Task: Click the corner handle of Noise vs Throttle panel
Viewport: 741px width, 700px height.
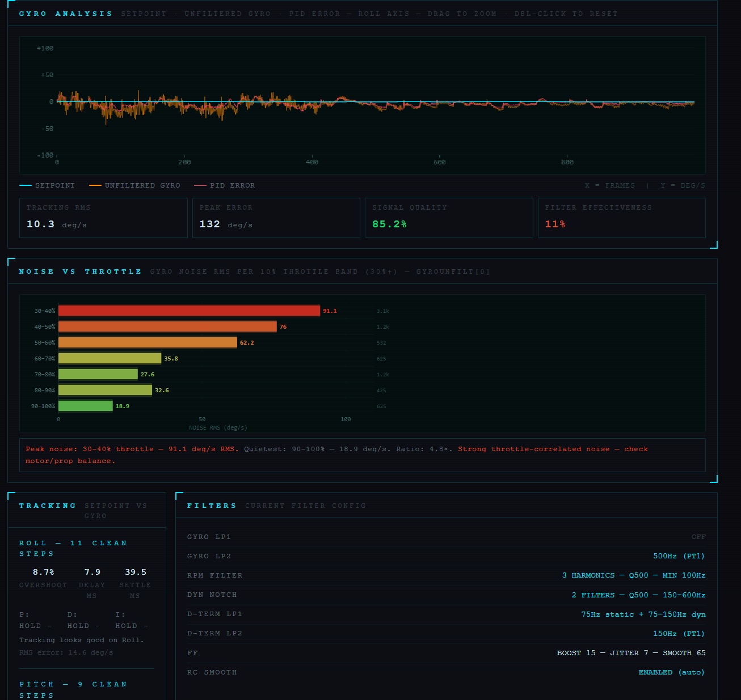Action: click(714, 479)
